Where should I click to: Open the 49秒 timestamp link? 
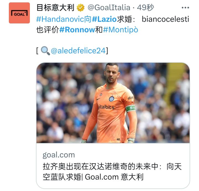[x=145, y=7]
